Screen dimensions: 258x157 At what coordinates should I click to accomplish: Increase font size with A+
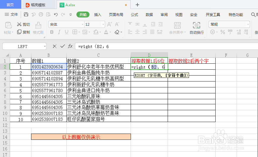click(x=110, y=24)
